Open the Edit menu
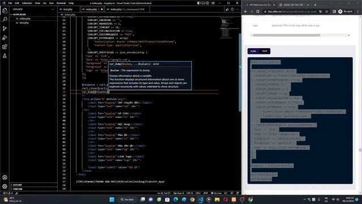This screenshot has width=362, height=204. click(x=17, y=3)
